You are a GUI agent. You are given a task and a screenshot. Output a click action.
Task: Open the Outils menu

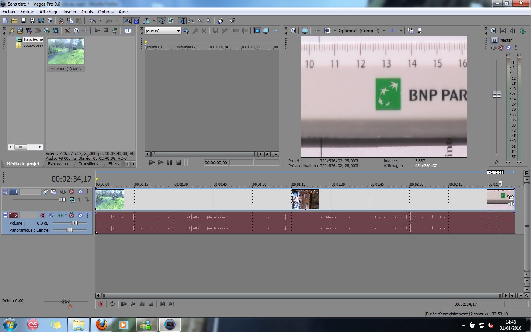coord(87,12)
